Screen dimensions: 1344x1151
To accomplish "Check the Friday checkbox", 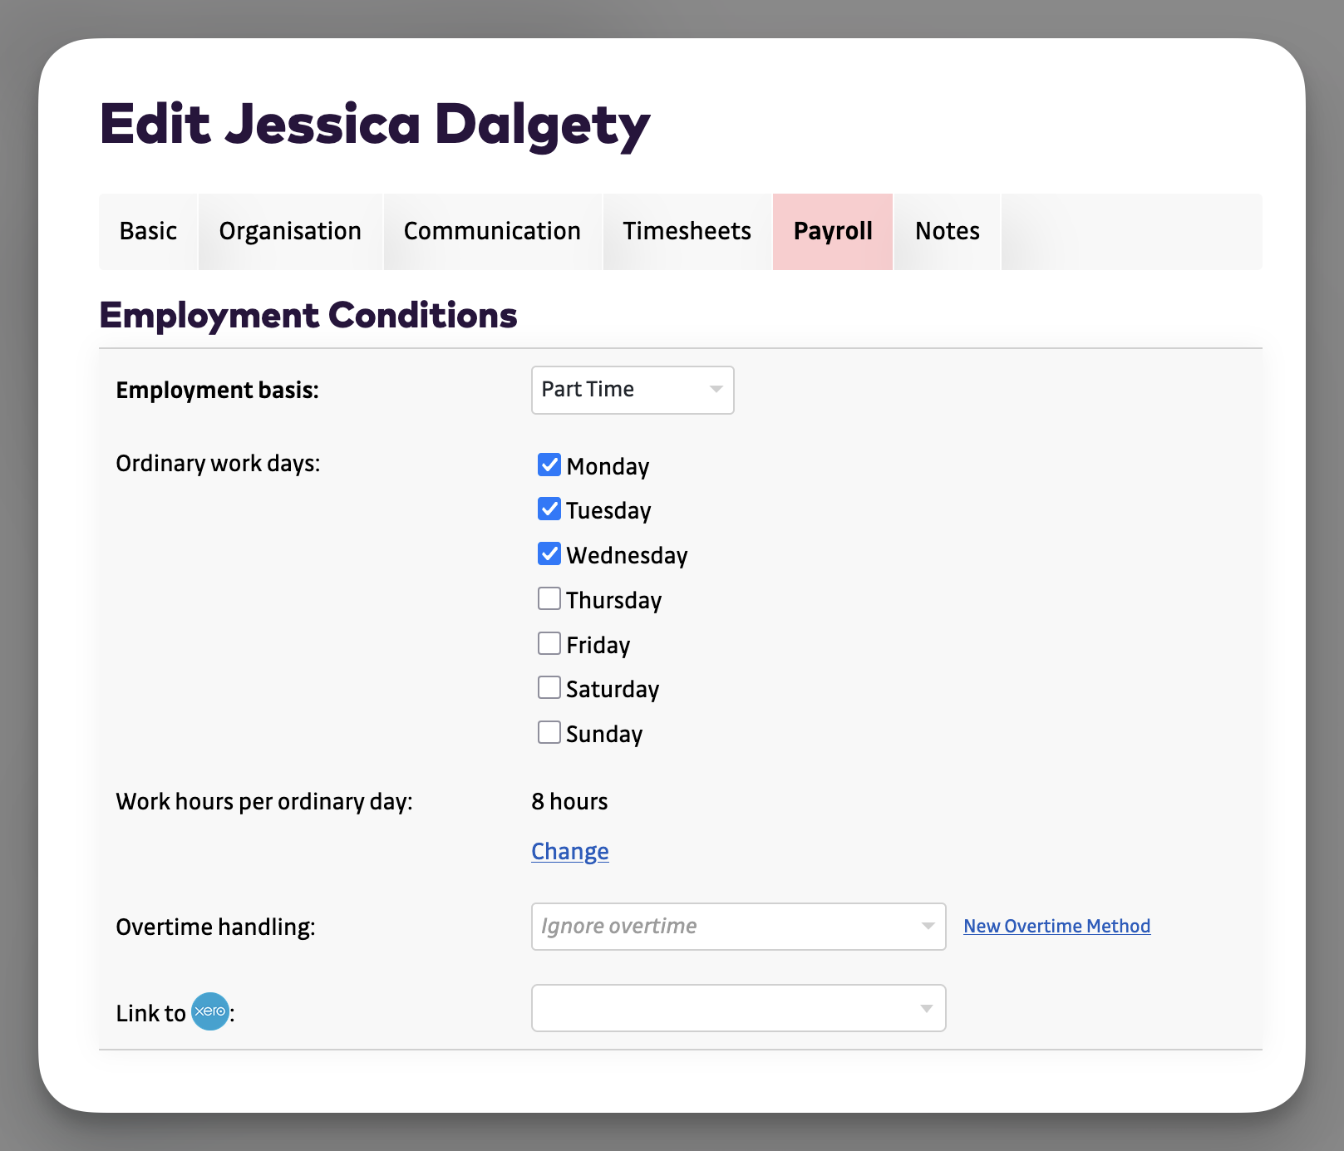I will (x=549, y=643).
